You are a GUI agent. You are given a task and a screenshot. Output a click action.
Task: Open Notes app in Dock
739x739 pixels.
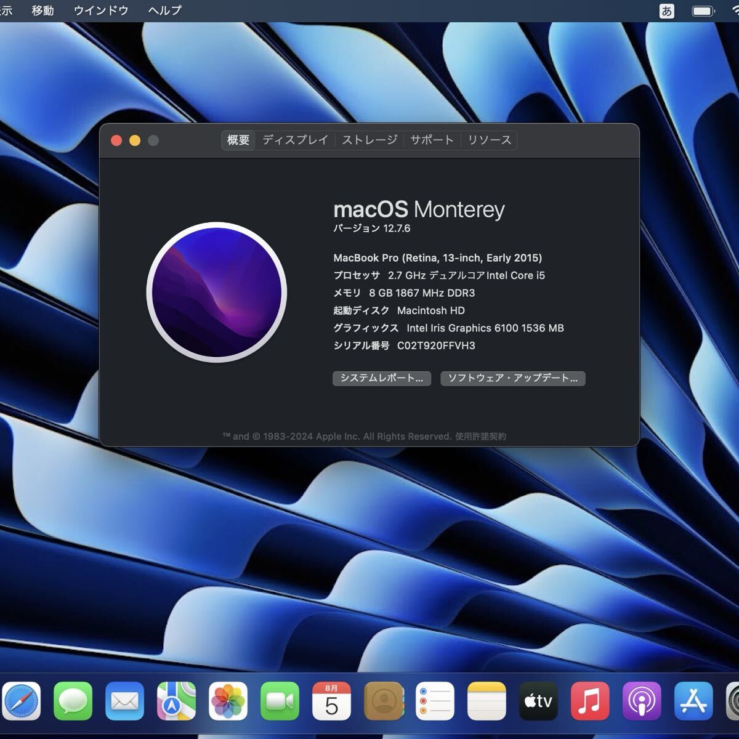tap(487, 701)
